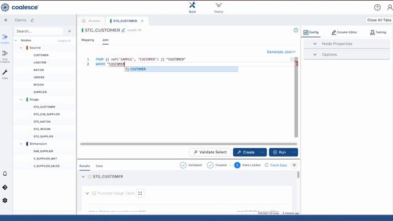Open the notifications bell icon
Viewport: 393px width, 221px height.
click(5, 174)
